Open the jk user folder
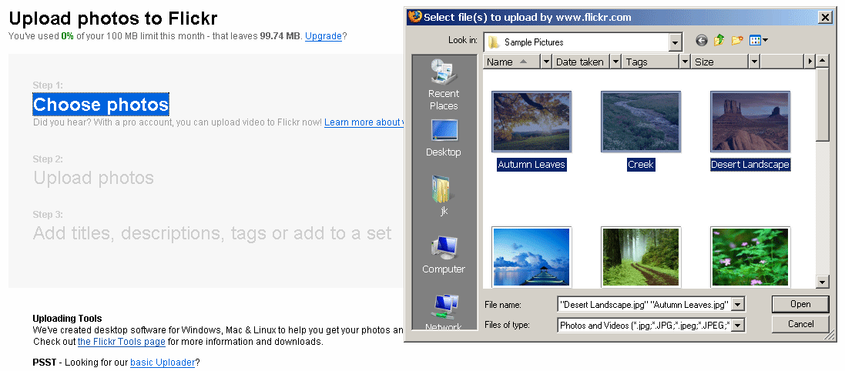 pyautogui.click(x=444, y=196)
